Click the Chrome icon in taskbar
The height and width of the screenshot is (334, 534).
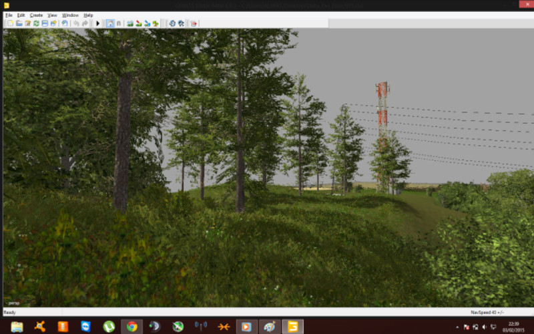132,327
